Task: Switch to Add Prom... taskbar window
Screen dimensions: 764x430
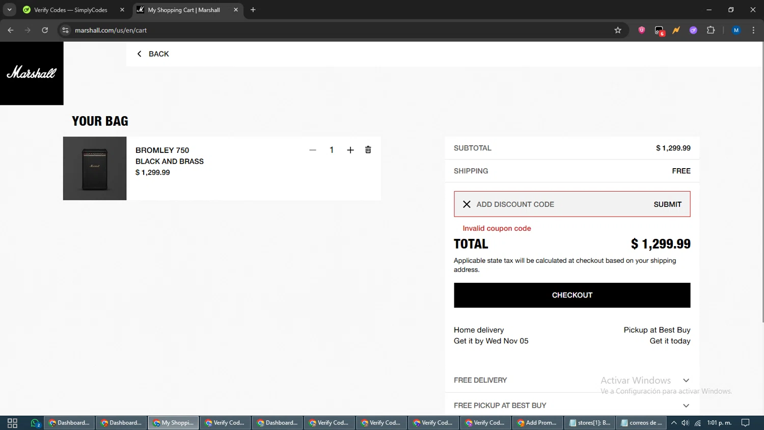Action: pos(537,423)
